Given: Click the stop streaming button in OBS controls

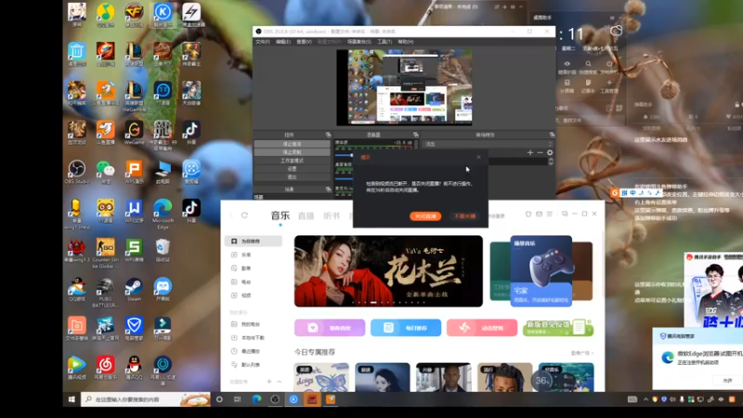Looking at the screenshot, I should click(x=292, y=144).
